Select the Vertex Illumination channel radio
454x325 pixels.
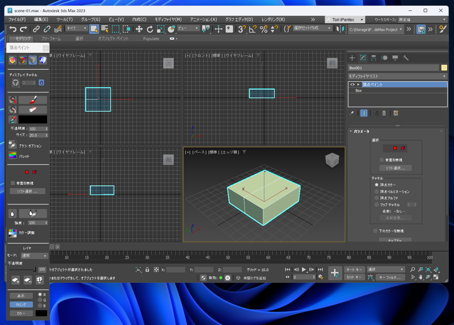pyautogui.click(x=377, y=191)
